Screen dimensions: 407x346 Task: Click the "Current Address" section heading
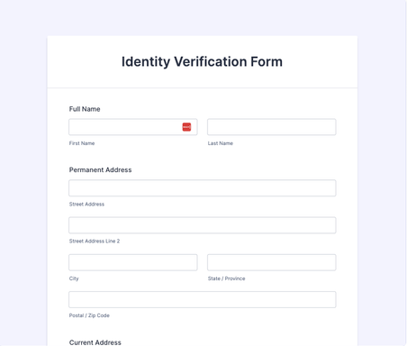coord(95,342)
